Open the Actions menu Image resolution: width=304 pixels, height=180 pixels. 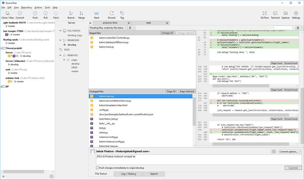click(38, 7)
